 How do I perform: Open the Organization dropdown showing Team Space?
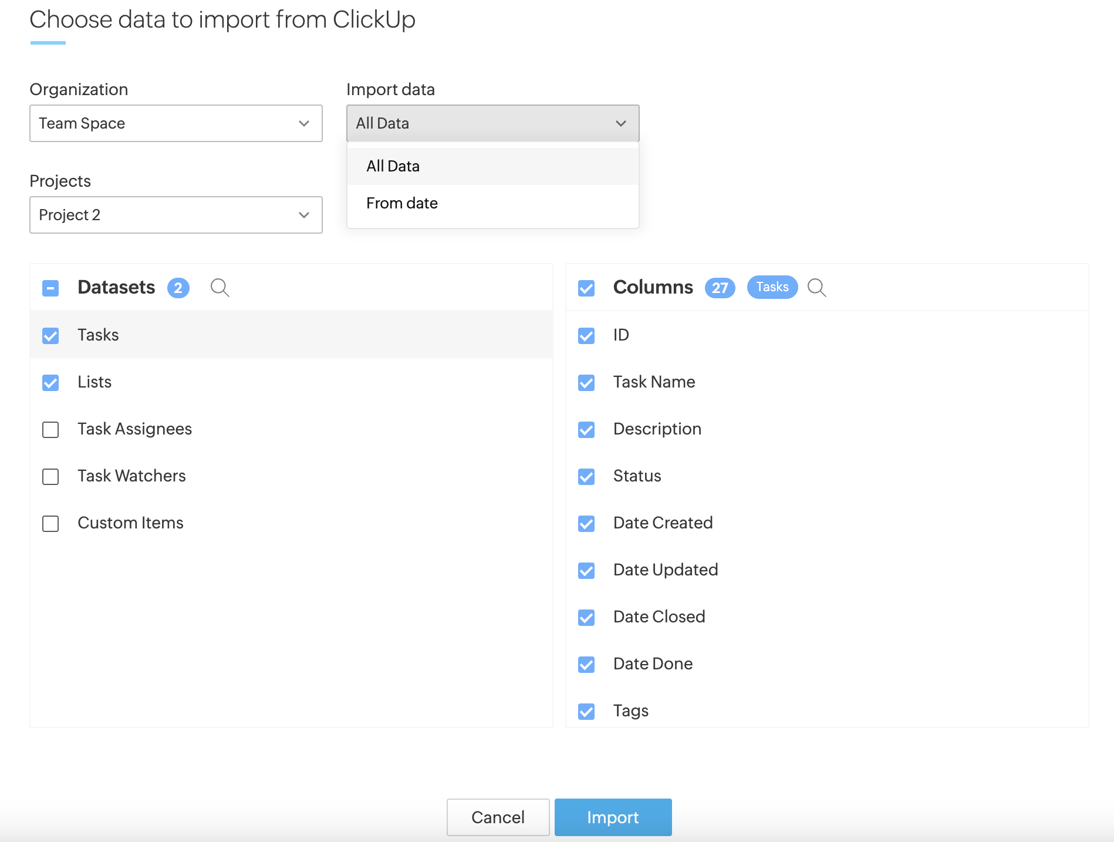tap(175, 123)
